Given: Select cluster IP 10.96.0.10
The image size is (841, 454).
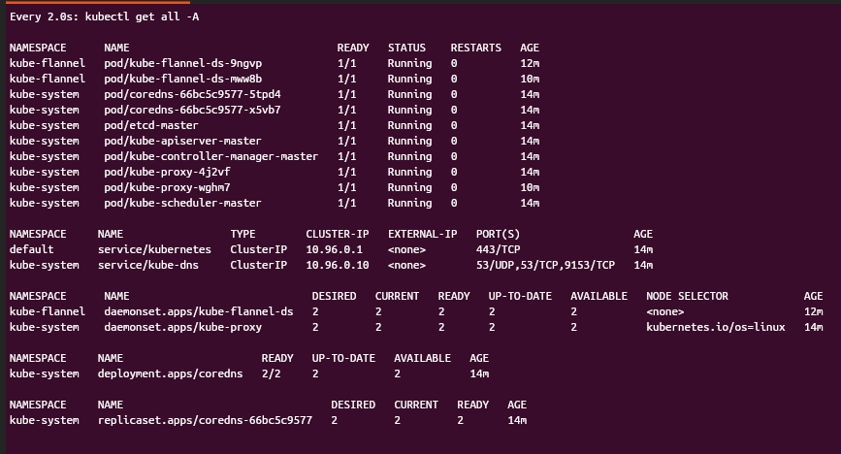Looking at the screenshot, I should pos(338,265).
